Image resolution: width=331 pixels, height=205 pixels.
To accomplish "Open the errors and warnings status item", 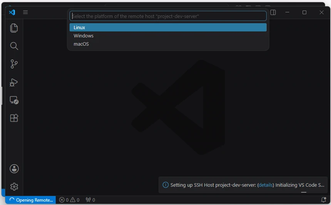I will [69, 200].
